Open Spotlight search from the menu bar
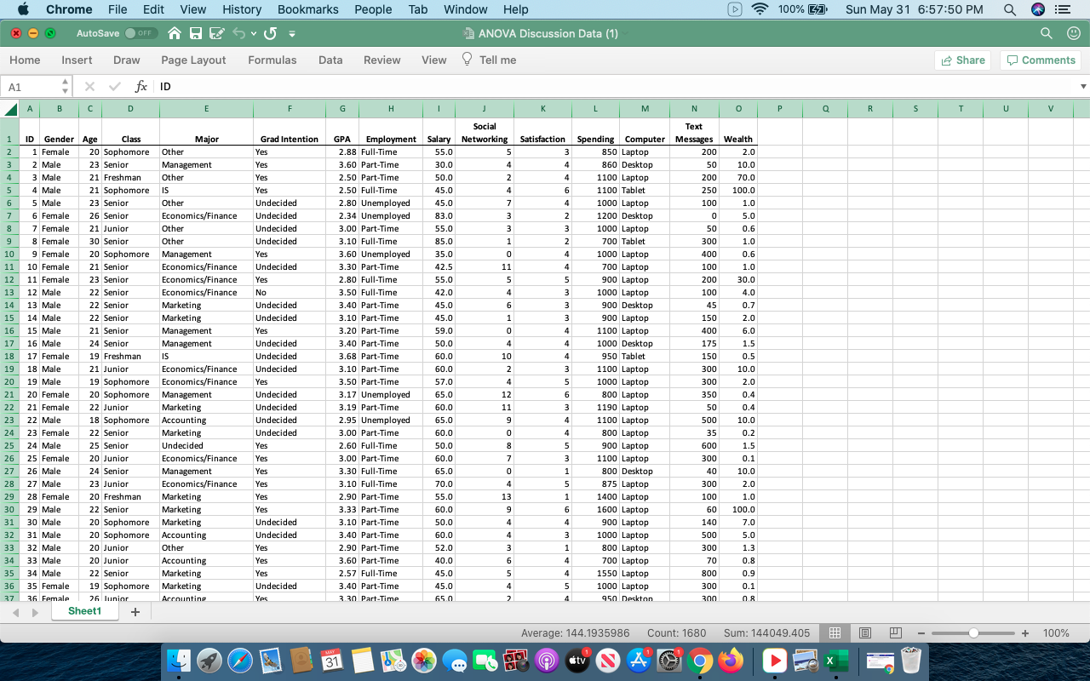The height and width of the screenshot is (681, 1090). pos(1008,9)
